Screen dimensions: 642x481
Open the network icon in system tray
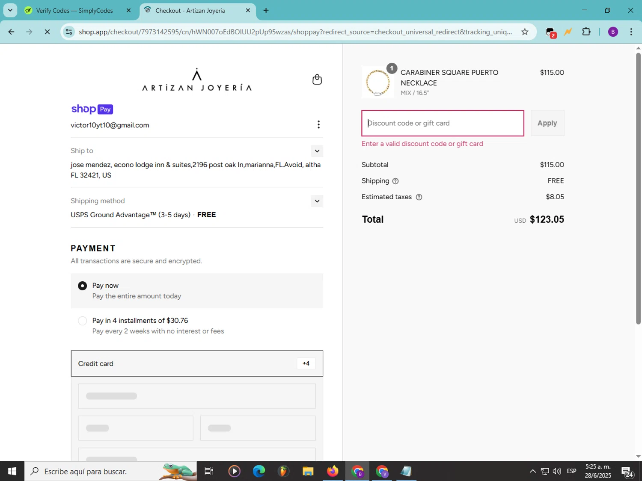[544, 471]
